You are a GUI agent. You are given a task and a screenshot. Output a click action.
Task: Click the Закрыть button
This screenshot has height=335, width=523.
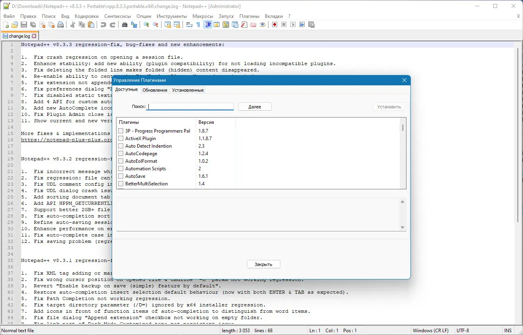[264, 264]
